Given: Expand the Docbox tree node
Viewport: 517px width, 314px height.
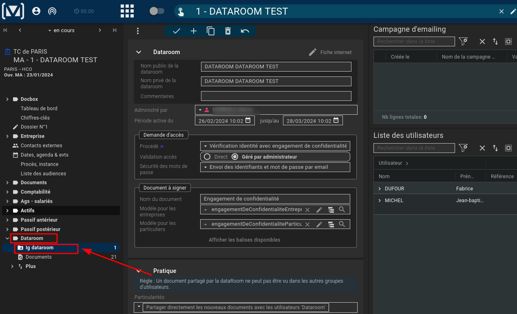Looking at the screenshot, I should tap(7, 99).
